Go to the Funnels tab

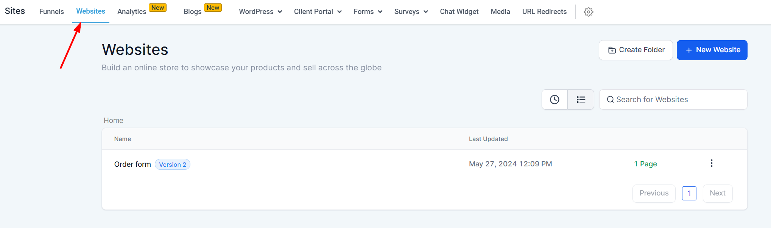pyautogui.click(x=51, y=12)
